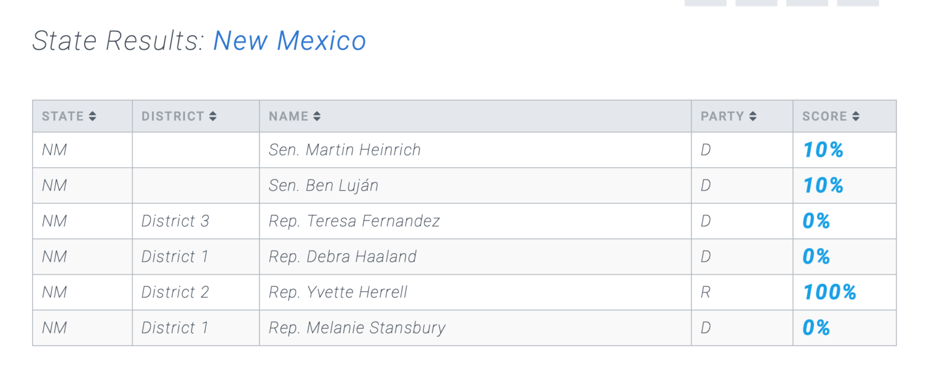Click Martin Heinrich's 10% score
The height and width of the screenshot is (371, 945).
pos(823,150)
